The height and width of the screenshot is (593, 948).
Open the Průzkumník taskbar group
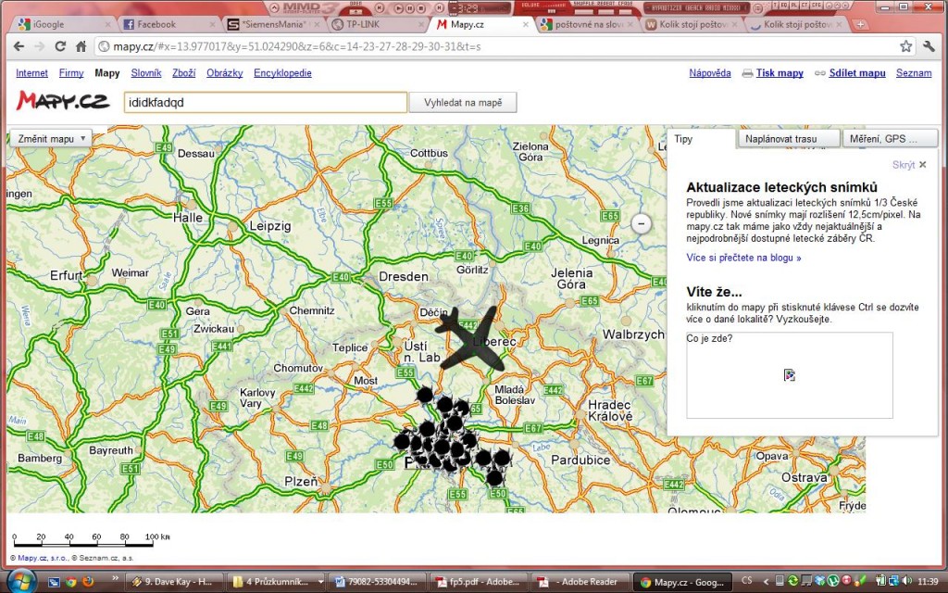278,582
